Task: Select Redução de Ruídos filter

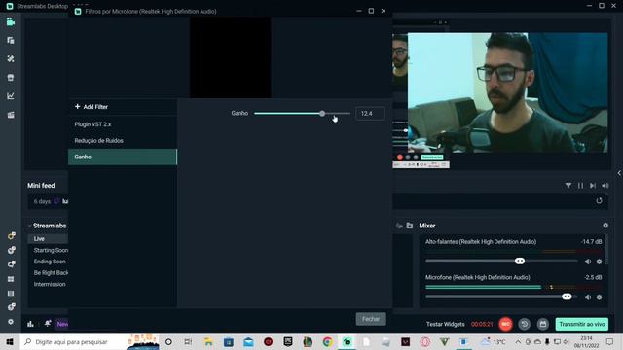Action: [123, 140]
